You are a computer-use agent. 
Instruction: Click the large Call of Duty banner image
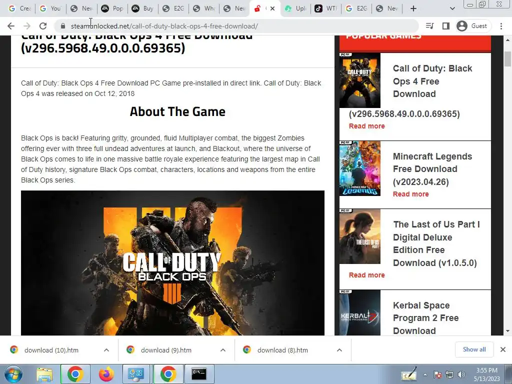click(x=172, y=263)
